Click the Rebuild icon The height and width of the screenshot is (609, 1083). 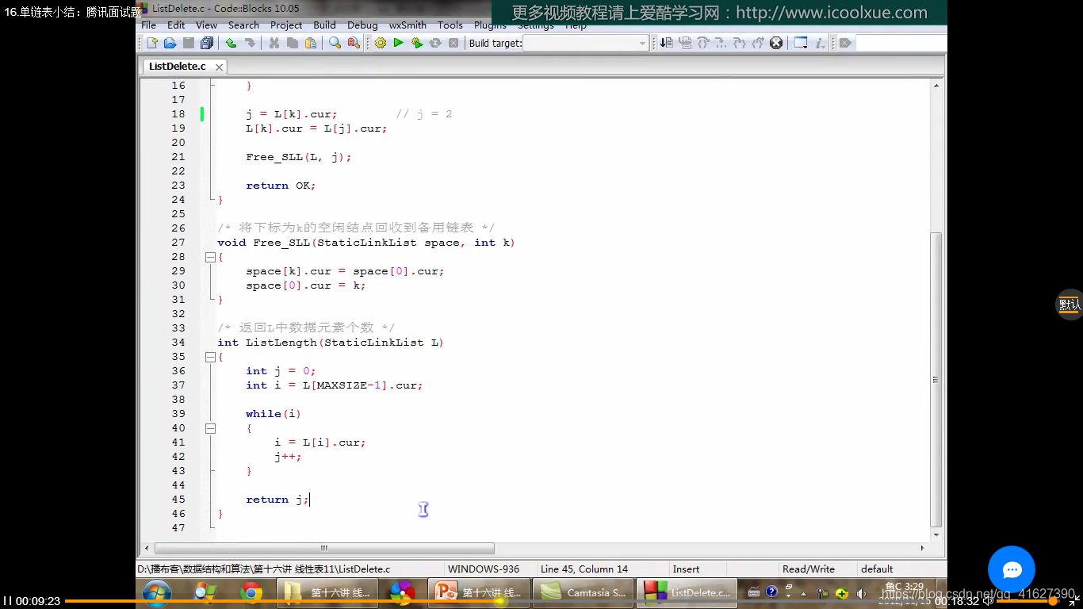(434, 43)
